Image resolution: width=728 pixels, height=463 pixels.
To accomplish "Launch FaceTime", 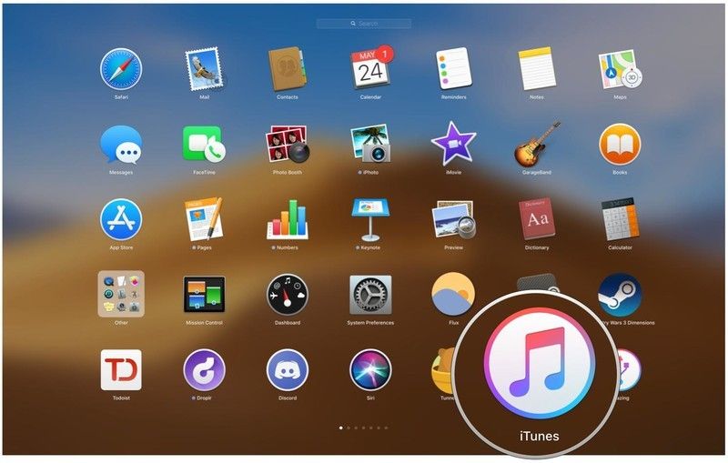I will click(204, 145).
